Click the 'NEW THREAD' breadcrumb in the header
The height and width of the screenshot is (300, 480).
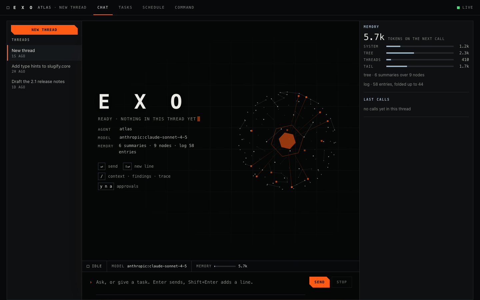click(x=73, y=7)
